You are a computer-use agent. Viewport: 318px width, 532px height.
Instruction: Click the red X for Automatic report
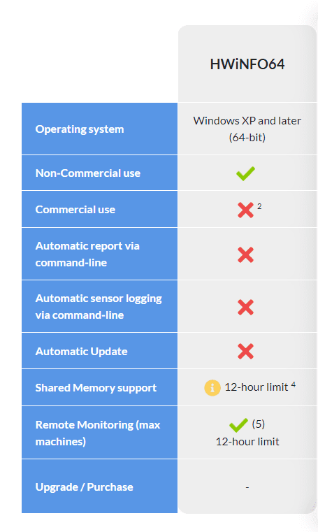pos(245,254)
